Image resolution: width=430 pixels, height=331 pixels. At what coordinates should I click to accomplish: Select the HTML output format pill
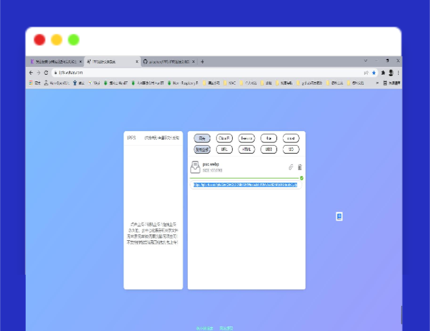pyautogui.click(x=246, y=150)
